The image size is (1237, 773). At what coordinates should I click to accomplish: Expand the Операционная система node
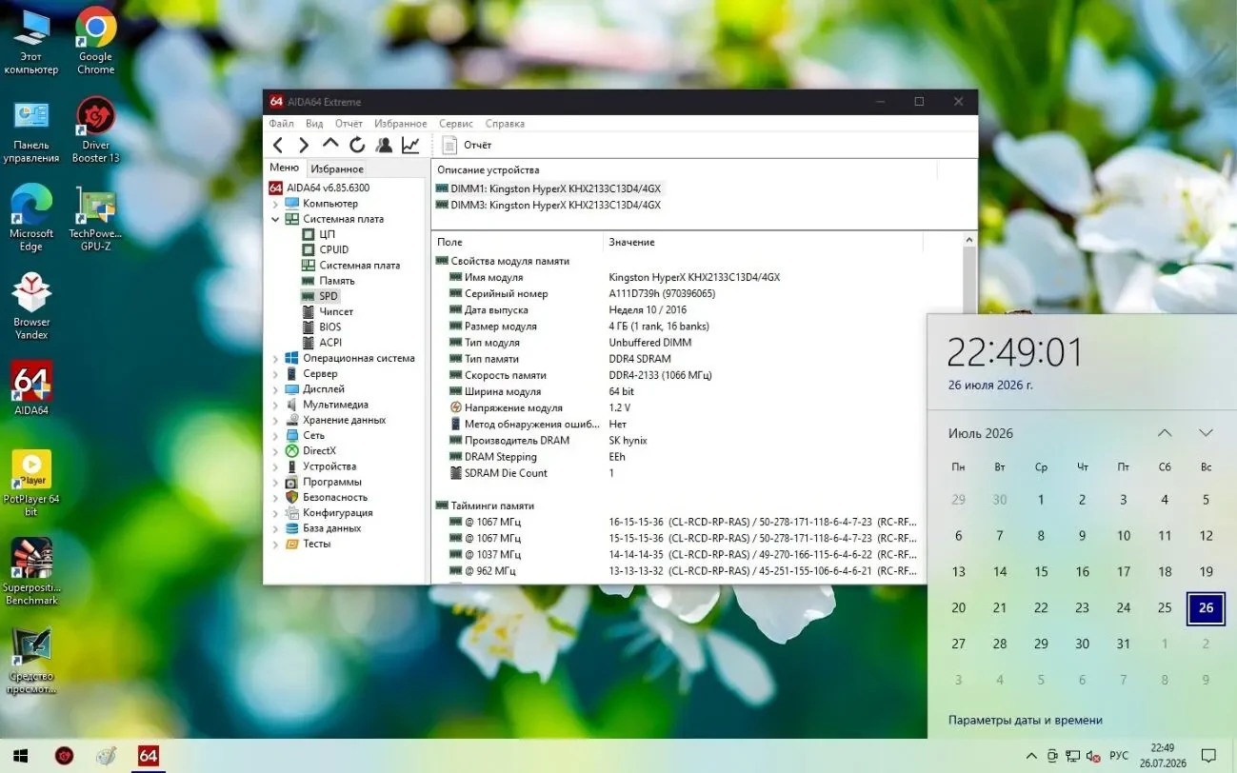click(x=276, y=359)
